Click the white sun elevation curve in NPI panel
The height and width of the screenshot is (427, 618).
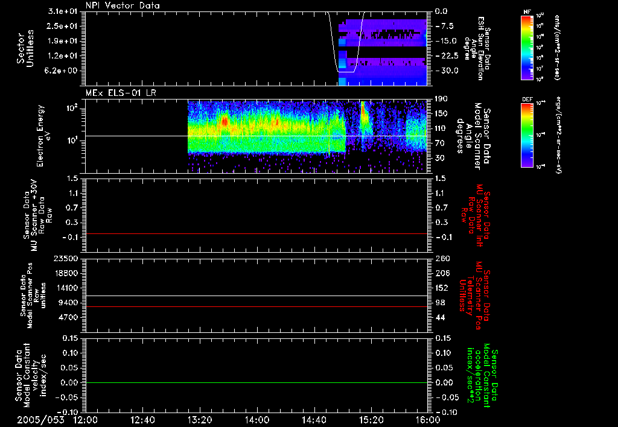346,72
